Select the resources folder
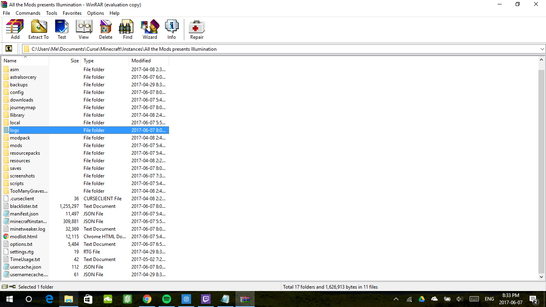Screen dimensions: 546x307 click(85, 161)
